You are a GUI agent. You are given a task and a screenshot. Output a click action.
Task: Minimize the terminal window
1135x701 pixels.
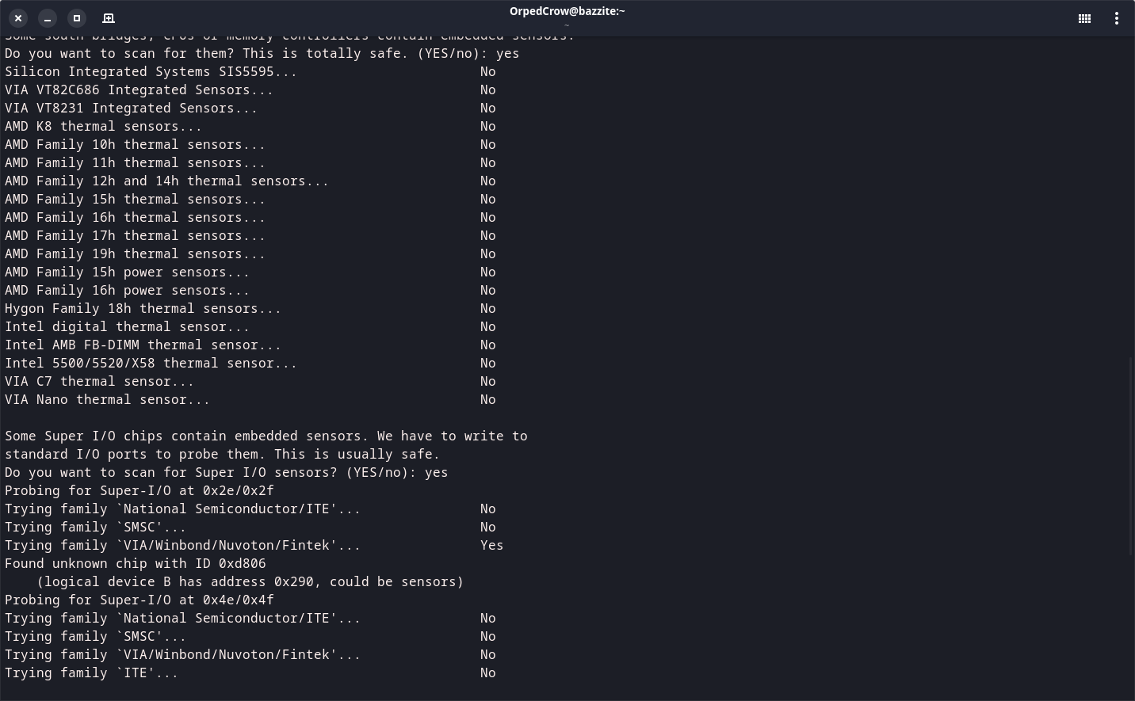48,18
